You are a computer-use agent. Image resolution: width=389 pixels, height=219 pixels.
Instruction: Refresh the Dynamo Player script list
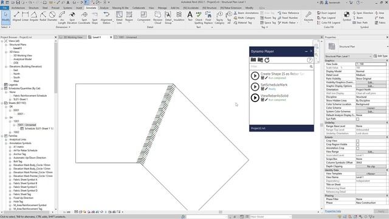tap(267, 60)
